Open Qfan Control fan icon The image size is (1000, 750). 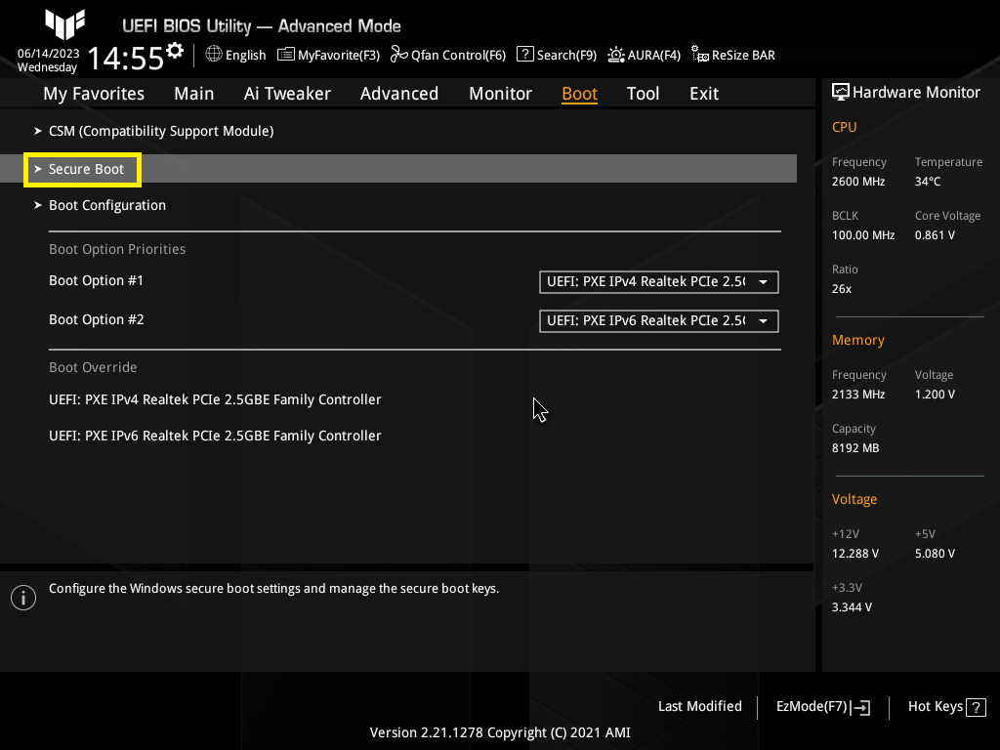[x=399, y=55]
